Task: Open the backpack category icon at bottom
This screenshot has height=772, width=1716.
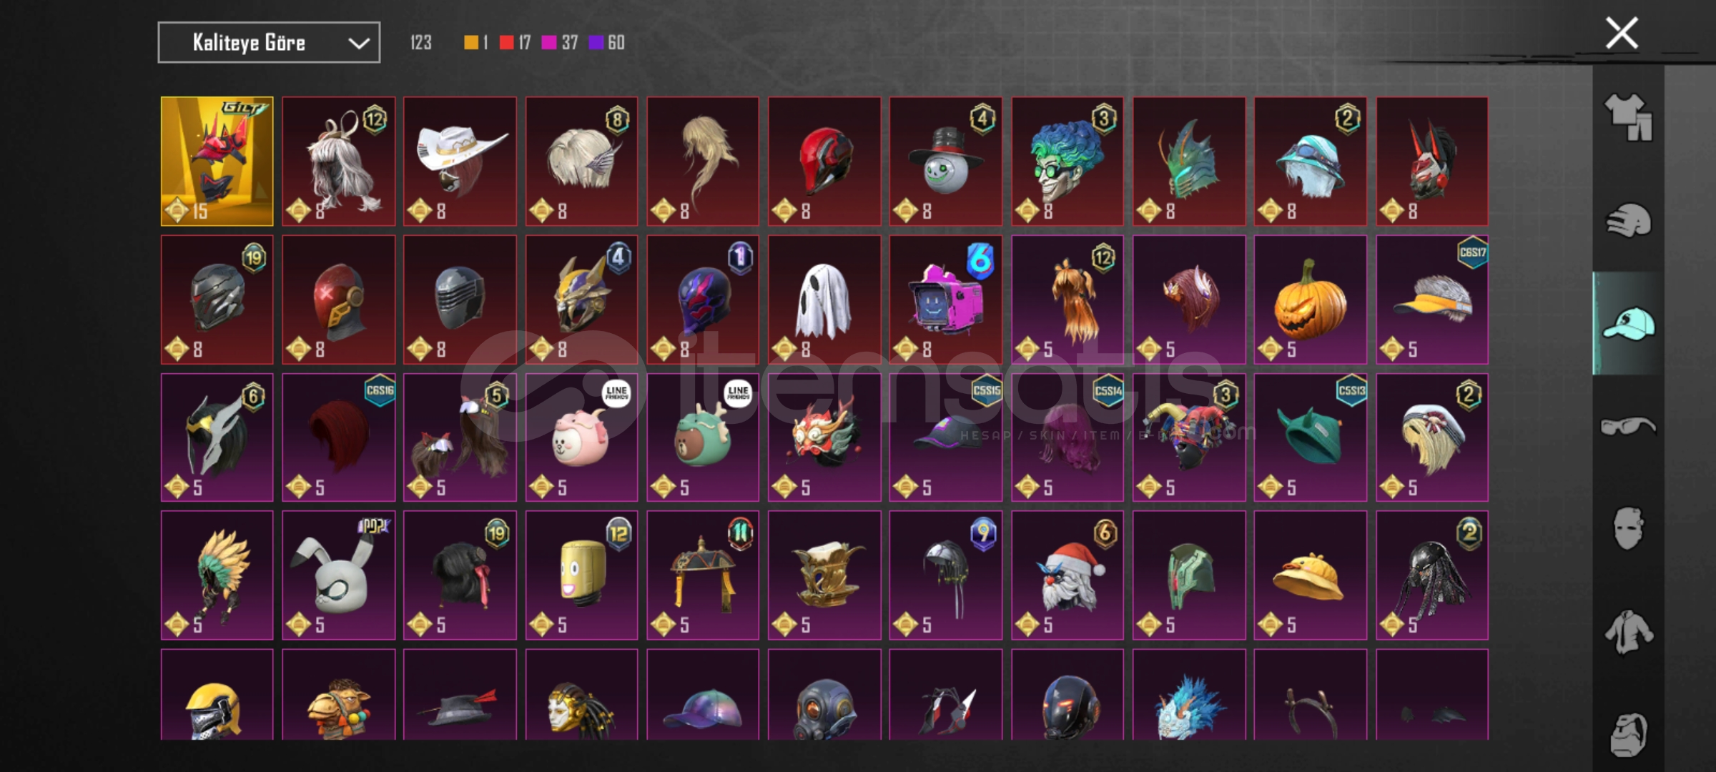Action: click(1628, 735)
